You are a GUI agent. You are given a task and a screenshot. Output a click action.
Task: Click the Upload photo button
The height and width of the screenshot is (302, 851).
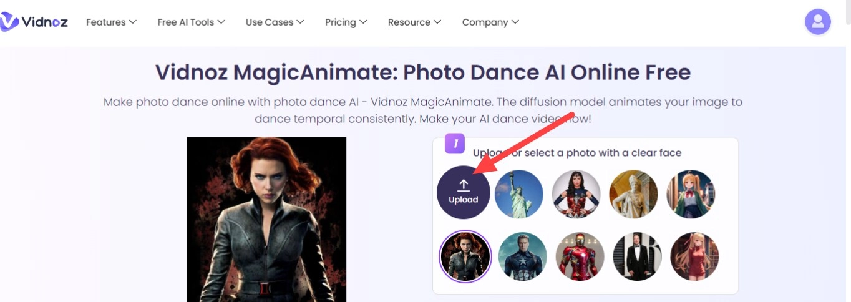click(x=463, y=192)
